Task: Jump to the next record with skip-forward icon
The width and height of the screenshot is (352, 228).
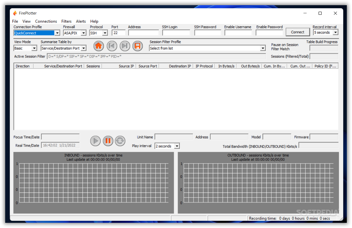Action: pyautogui.click(x=125, y=46)
